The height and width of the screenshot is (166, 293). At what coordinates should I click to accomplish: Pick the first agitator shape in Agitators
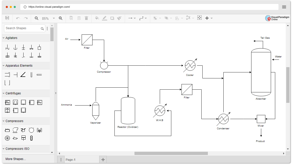(x=7, y=47)
